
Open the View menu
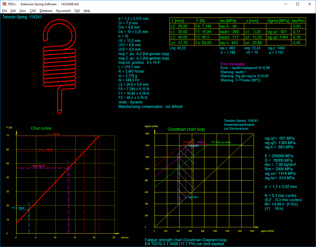(x=23, y=11)
